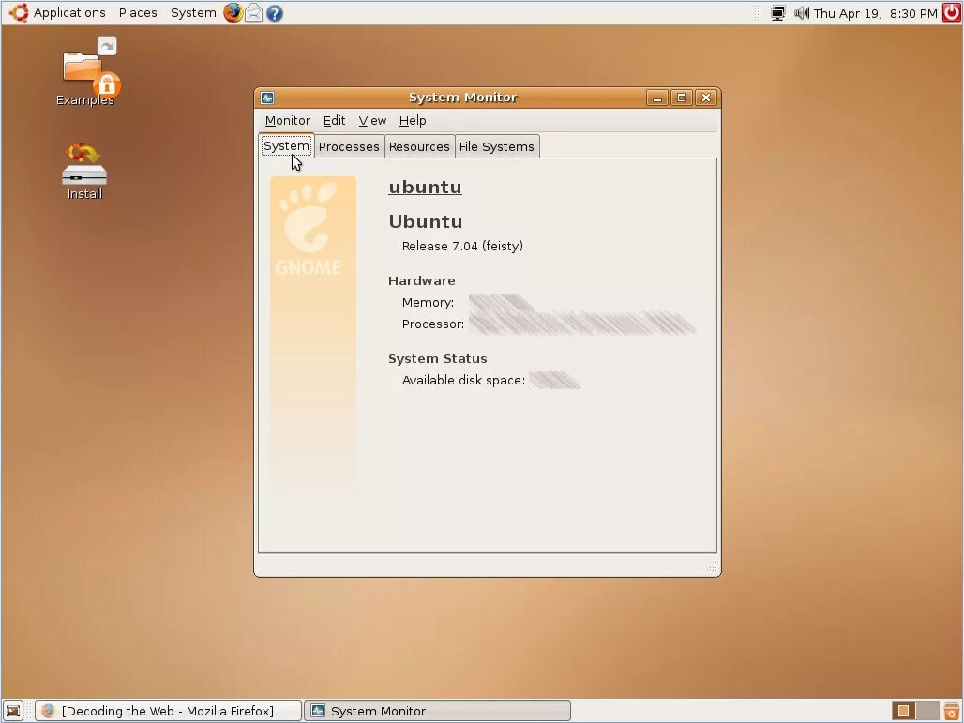Click the clock showing Thu Apr 19
Viewport: 964px width, 723px height.
point(875,13)
